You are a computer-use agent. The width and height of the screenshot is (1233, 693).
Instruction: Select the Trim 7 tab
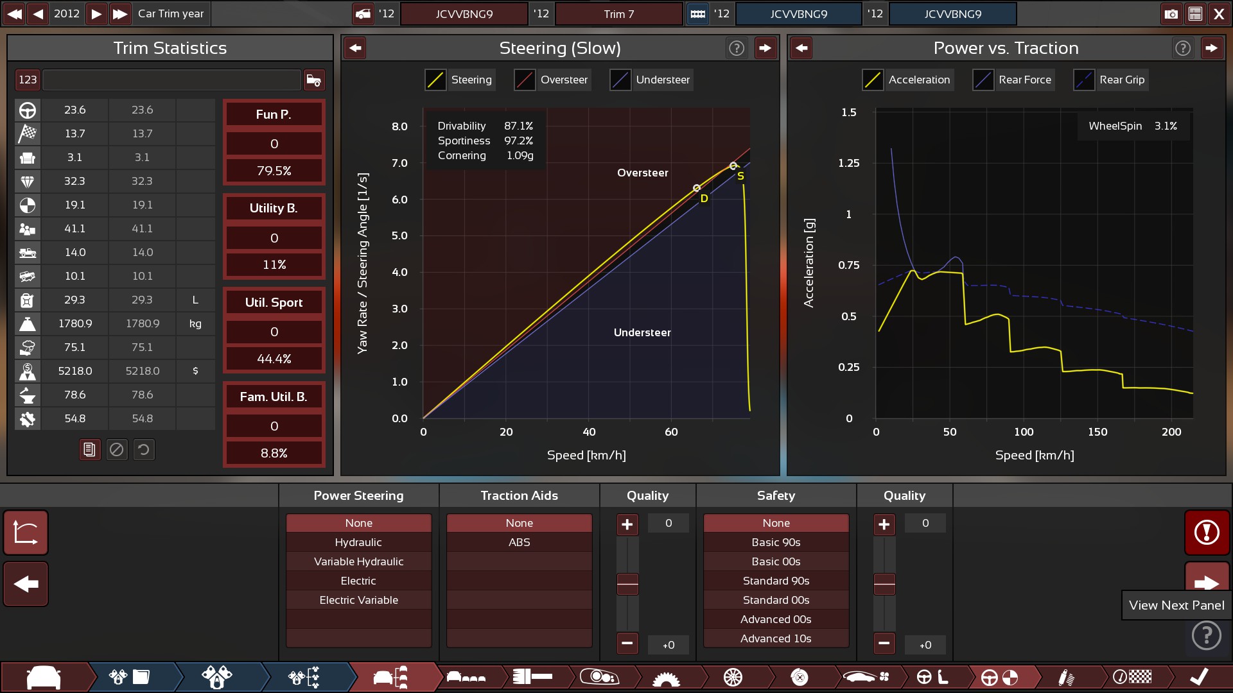(618, 13)
